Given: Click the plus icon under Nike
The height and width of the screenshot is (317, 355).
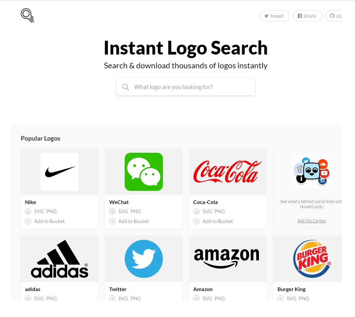Looking at the screenshot, I should [x=28, y=221].
